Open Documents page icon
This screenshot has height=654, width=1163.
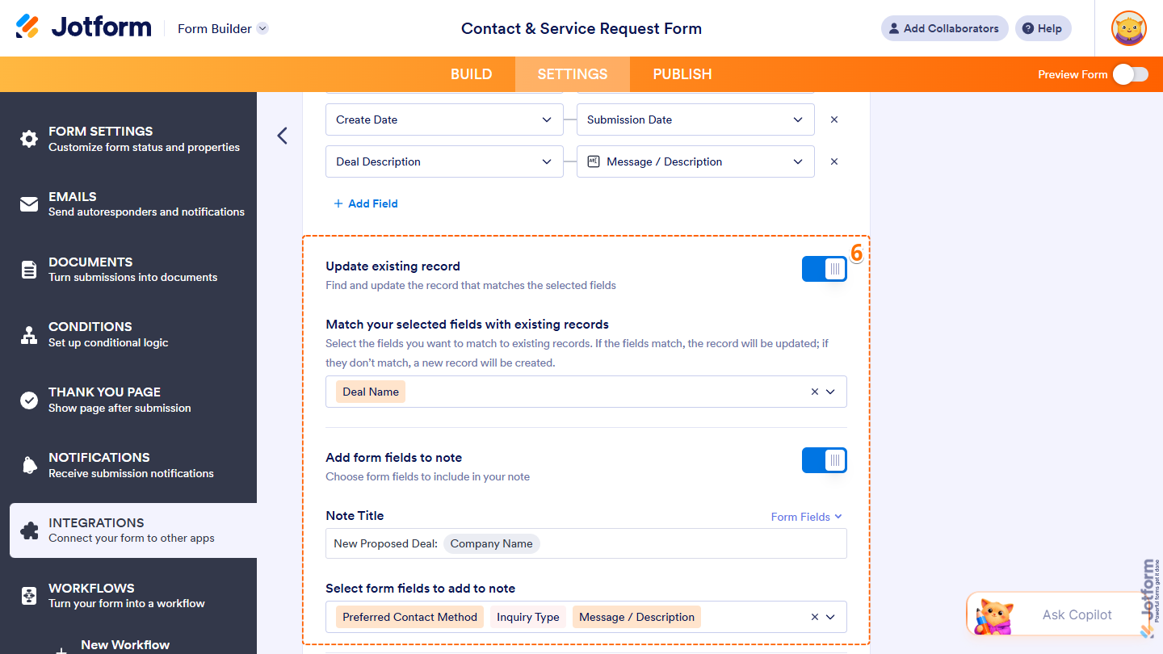(x=29, y=270)
